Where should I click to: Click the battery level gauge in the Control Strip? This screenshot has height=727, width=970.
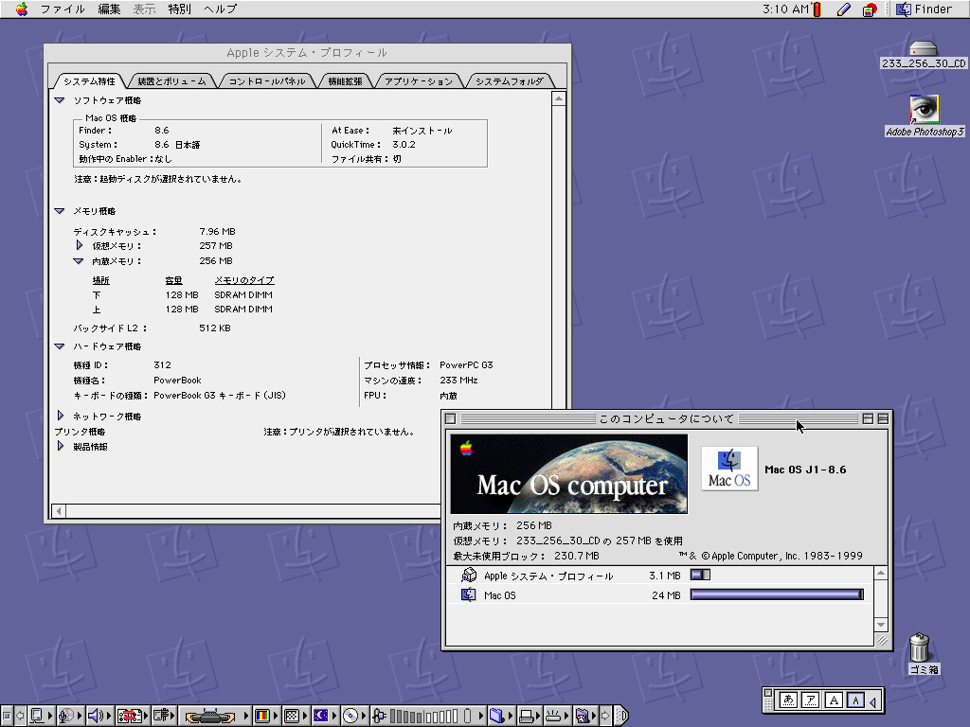click(x=423, y=716)
